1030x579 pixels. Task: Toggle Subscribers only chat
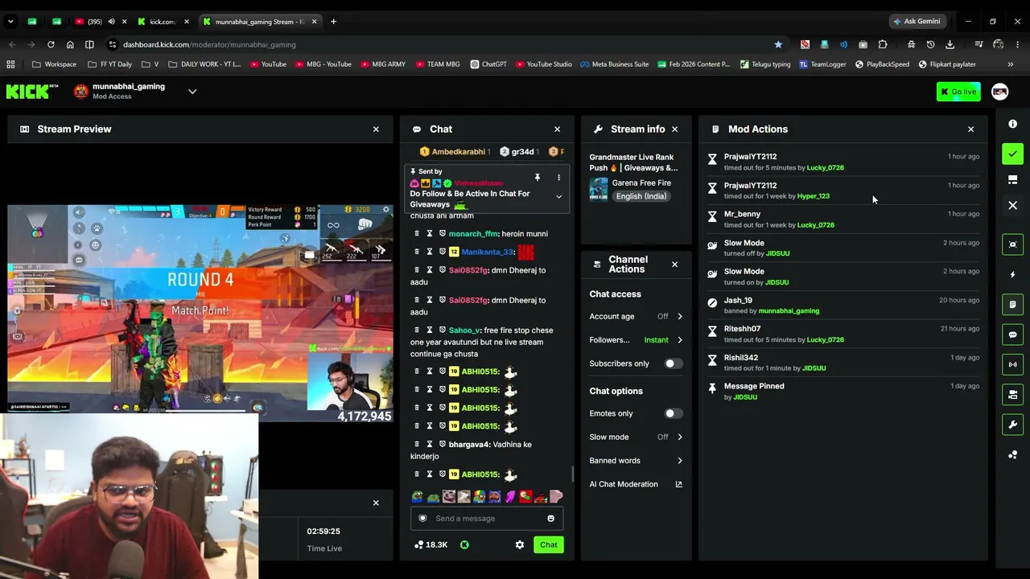pos(673,363)
